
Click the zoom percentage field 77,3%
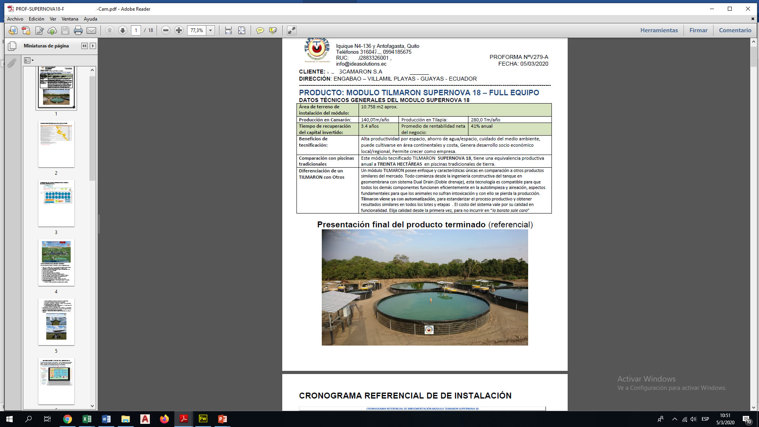pyautogui.click(x=197, y=30)
